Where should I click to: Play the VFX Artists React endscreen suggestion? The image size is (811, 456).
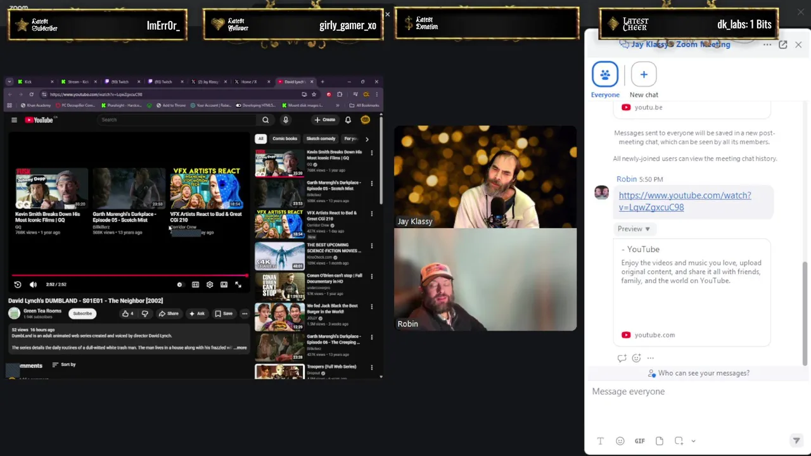(x=206, y=188)
